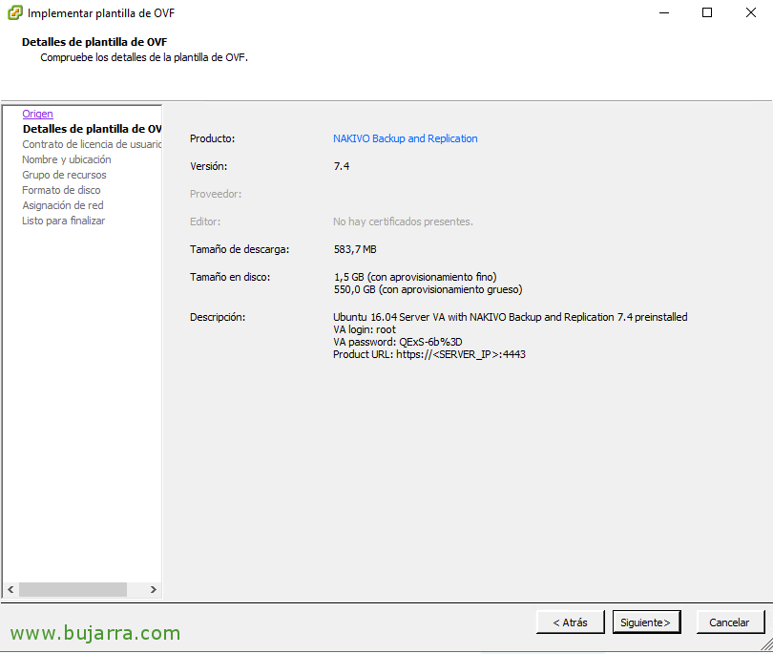Click the Product URL line
773x654 pixels.
tap(429, 354)
